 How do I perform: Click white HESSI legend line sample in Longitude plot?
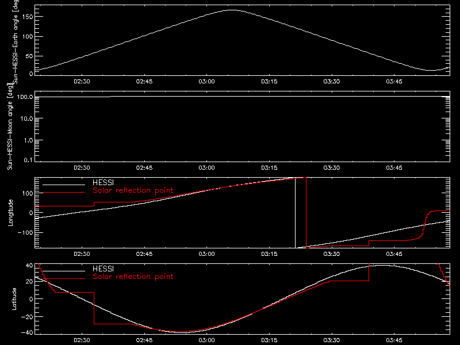click(x=64, y=185)
